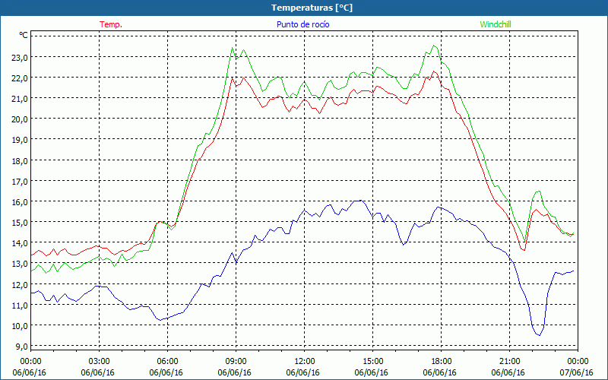The height and width of the screenshot is (380, 608).
Task: Select the blue 'Punto de rocío' legend label
Action: click(x=302, y=24)
